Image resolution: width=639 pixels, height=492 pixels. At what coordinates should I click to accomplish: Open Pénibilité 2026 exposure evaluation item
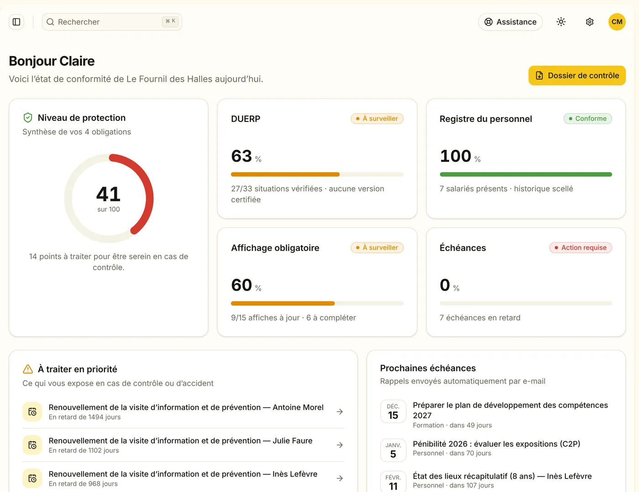(x=497, y=444)
